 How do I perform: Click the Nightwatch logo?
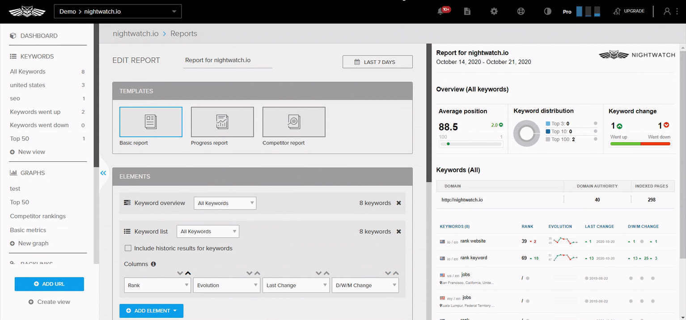click(27, 11)
